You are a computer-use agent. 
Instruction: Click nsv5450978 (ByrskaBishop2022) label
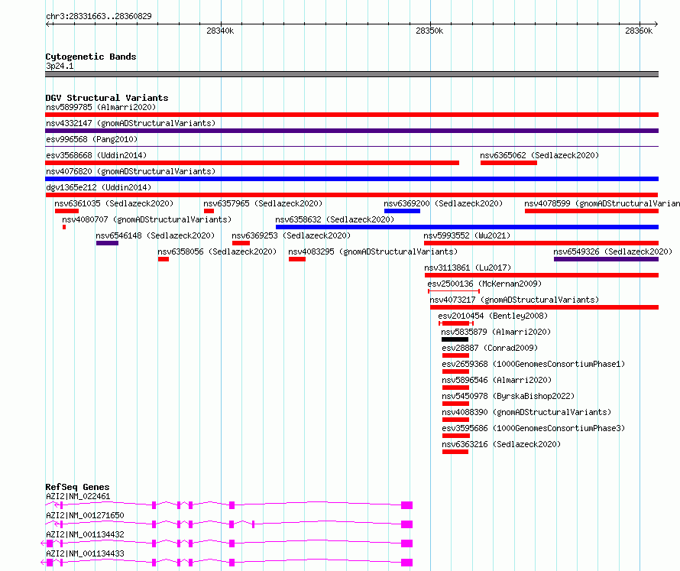click(x=508, y=396)
